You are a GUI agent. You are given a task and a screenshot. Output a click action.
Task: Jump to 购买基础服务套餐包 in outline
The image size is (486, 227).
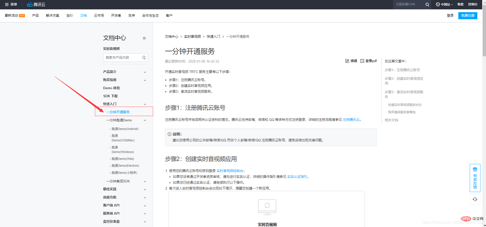click(x=402, y=112)
